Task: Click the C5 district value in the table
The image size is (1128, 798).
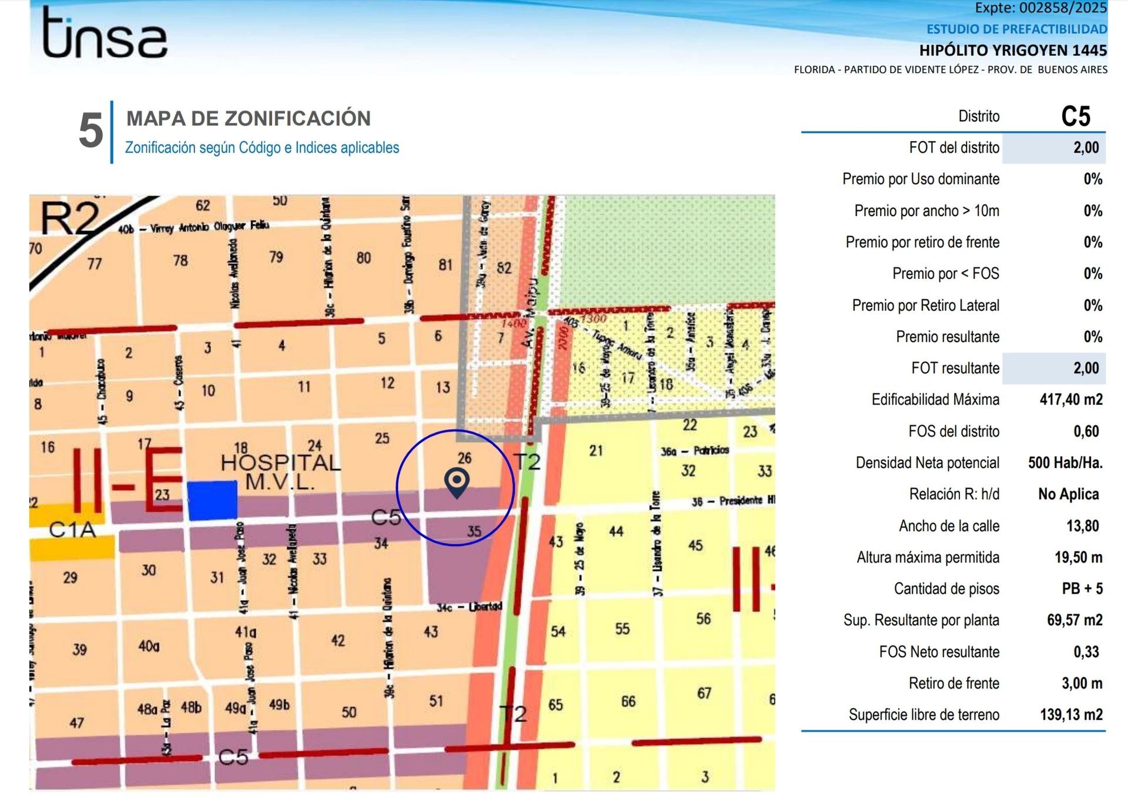Action: tap(1075, 116)
